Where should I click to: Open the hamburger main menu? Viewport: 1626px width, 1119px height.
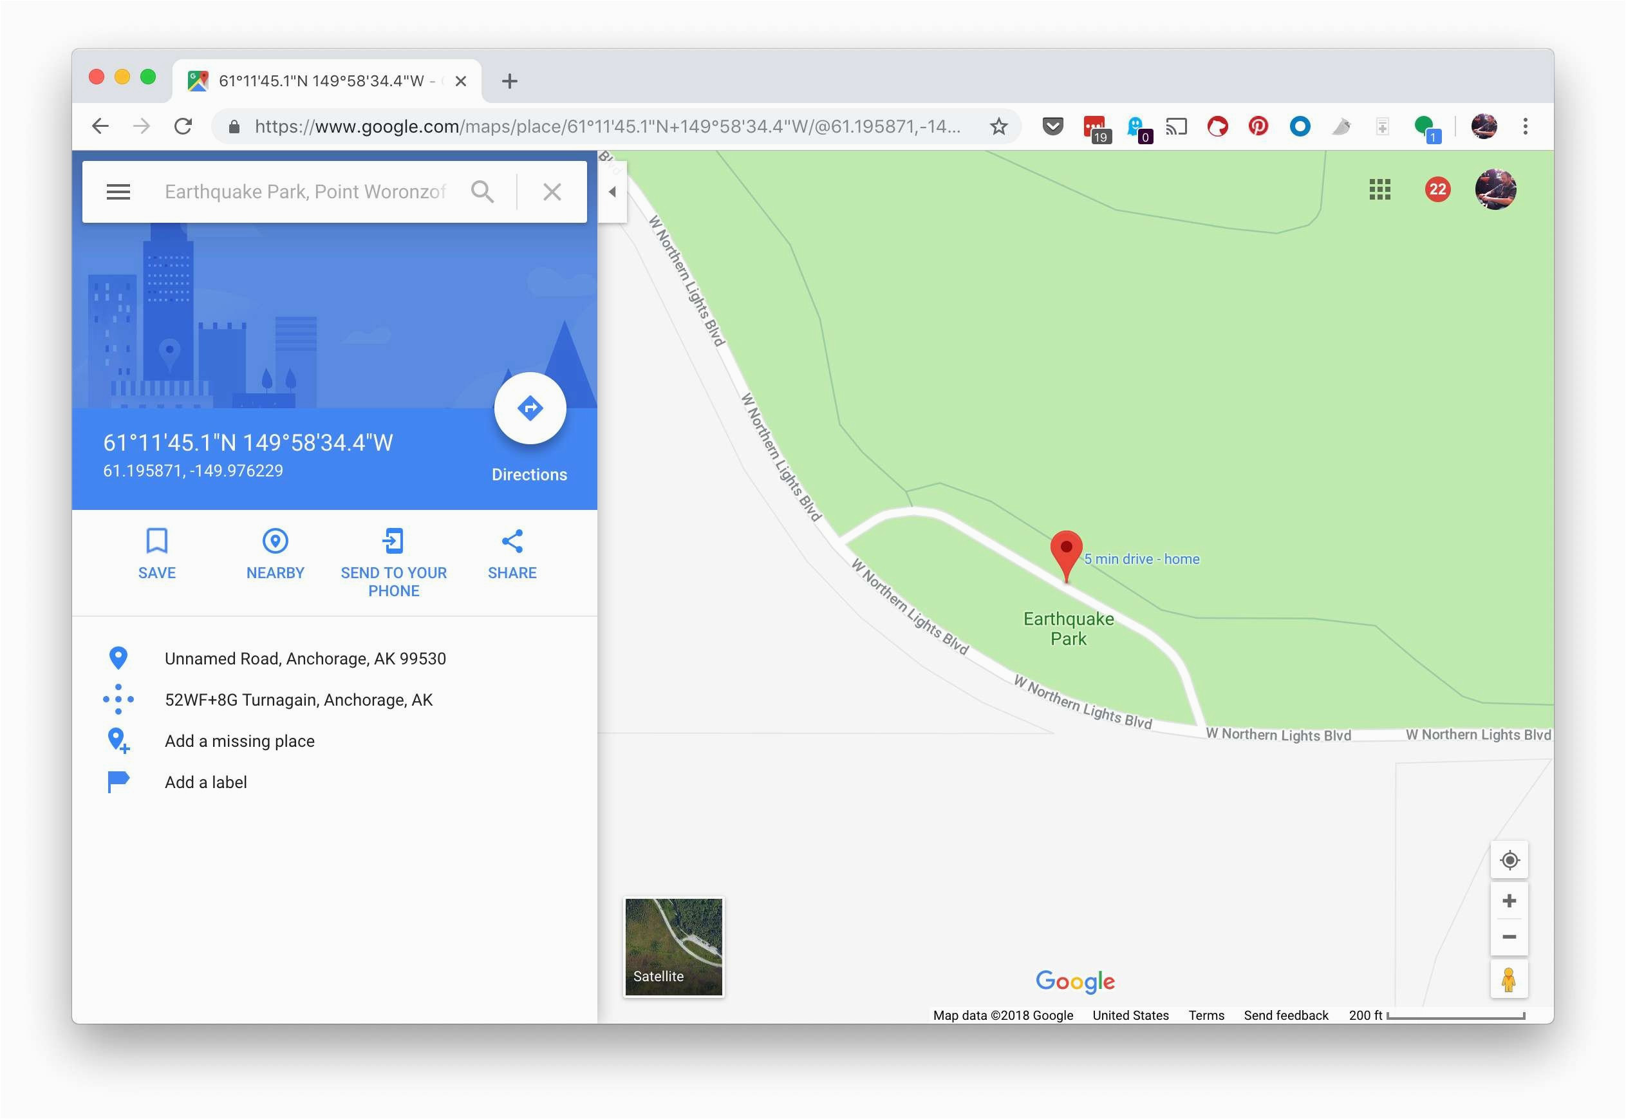118,191
